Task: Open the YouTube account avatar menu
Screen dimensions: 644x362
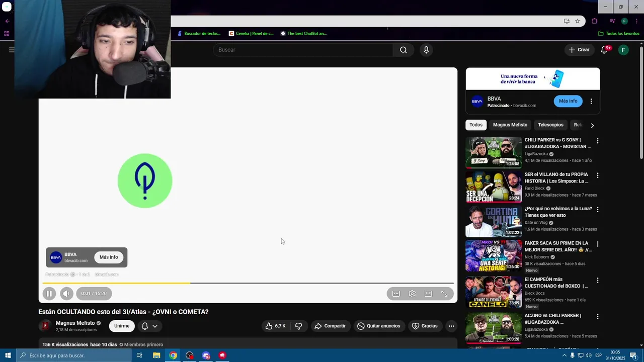Action: [x=623, y=50]
